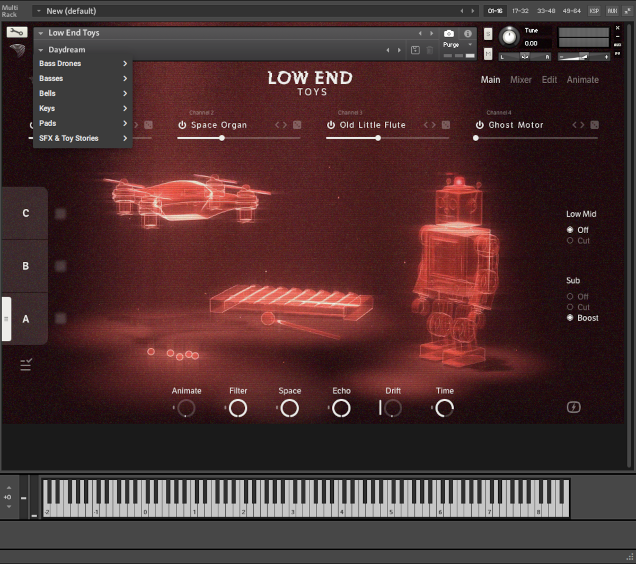Delete the snapshot using the trash icon
Screen dimensions: 636x564
pos(430,50)
